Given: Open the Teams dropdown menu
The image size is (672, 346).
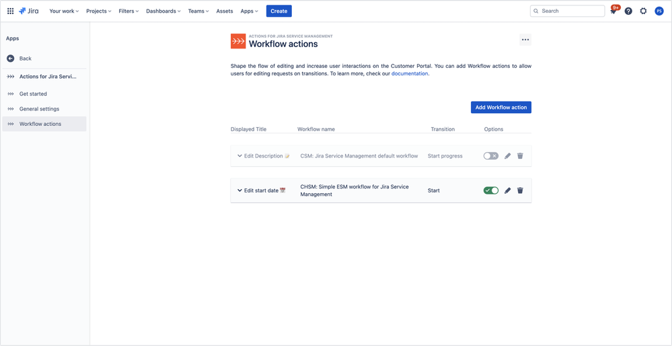Looking at the screenshot, I should coord(198,11).
